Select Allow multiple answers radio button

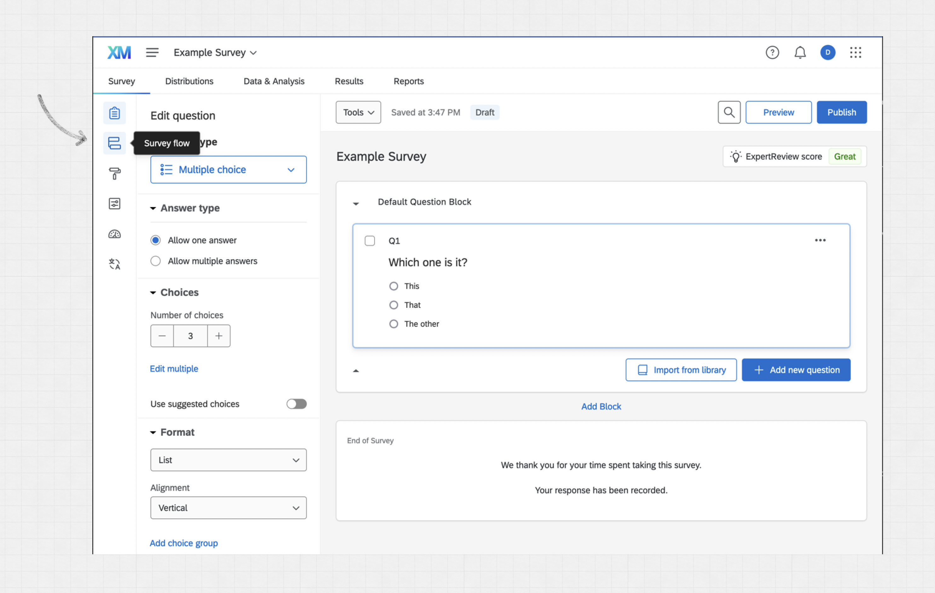[x=155, y=261]
